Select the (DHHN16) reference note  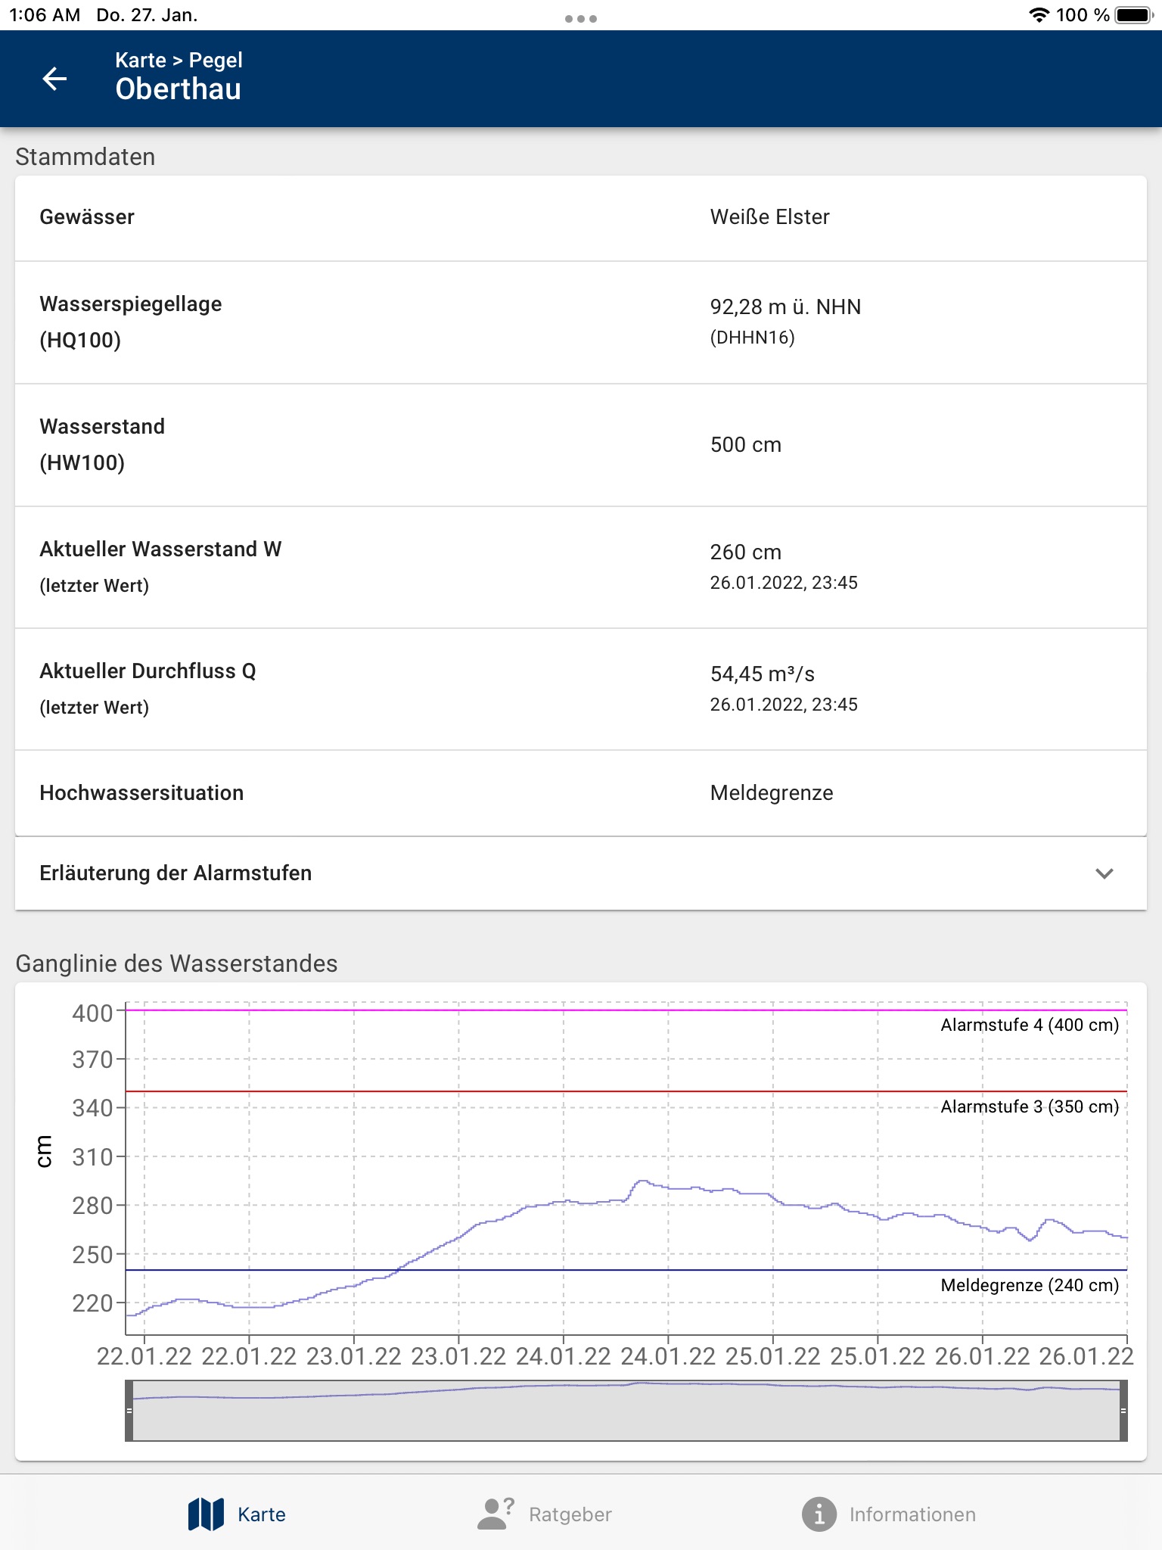coord(752,338)
